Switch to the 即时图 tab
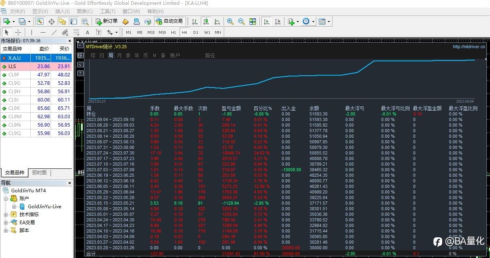Viewport: 490px width, 258px height. pos(39,173)
